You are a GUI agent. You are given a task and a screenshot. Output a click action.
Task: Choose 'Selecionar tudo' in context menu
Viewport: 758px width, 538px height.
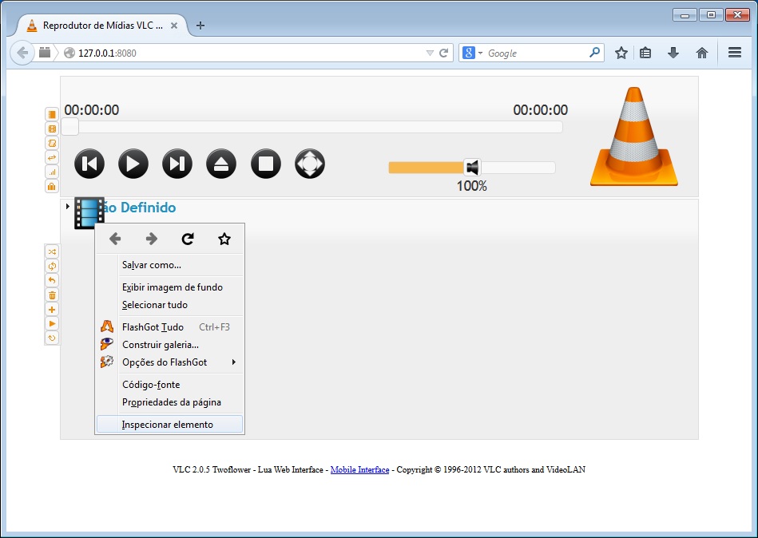pyautogui.click(x=169, y=305)
